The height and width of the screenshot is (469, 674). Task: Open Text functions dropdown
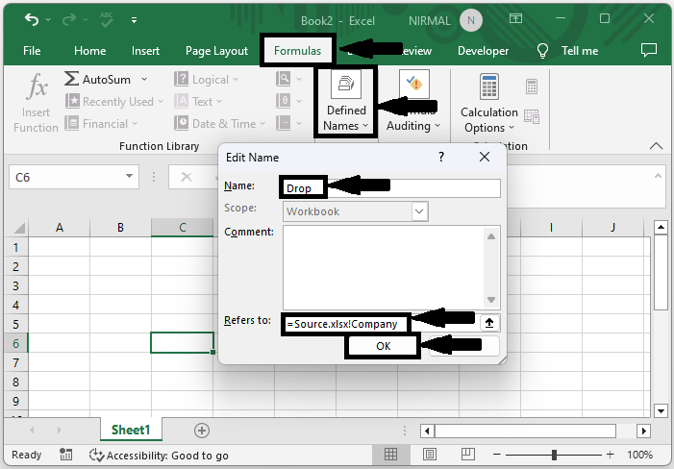(x=198, y=101)
